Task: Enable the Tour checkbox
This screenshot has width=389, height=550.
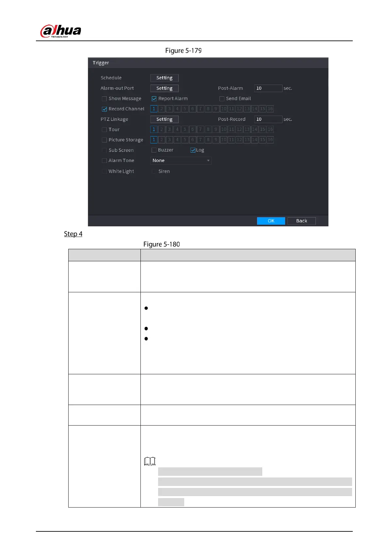Action: tap(104, 130)
